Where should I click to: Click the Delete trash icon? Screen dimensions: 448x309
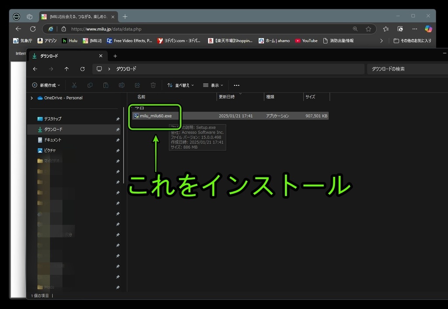tap(153, 85)
